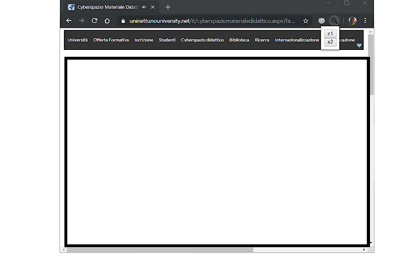Image resolution: width=409 pixels, height=256 pixels.
Task: Mute the tab using the speaker icon
Action: click(x=144, y=7)
